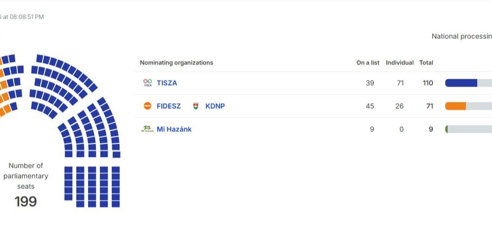Image resolution: width=492 pixels, height=248 pixels.
Task: Open the FIDESZ party link
Action: 169,106
